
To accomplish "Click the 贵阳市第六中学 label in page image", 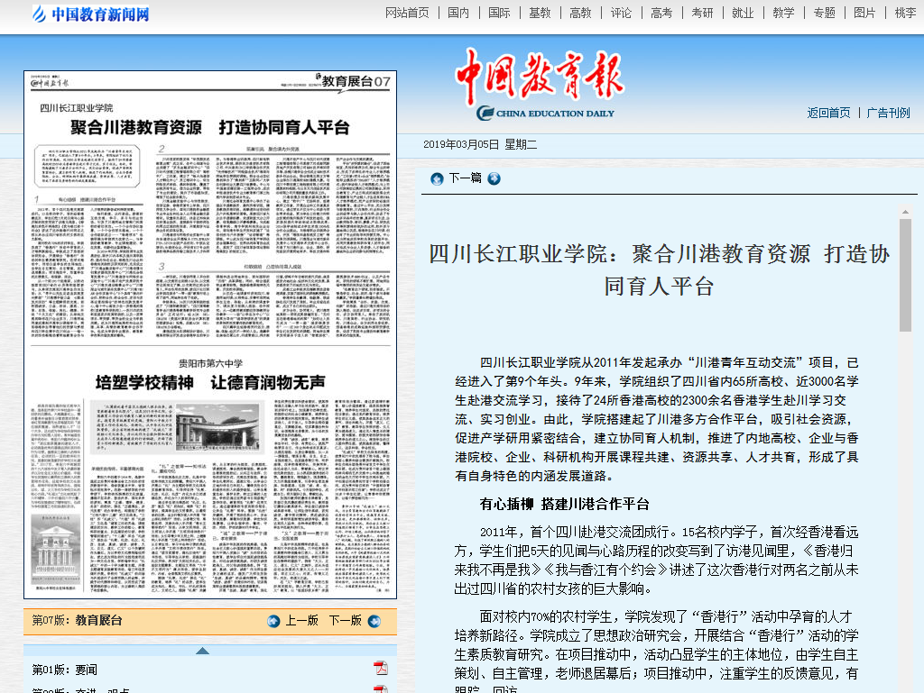I will coord(210,363).
